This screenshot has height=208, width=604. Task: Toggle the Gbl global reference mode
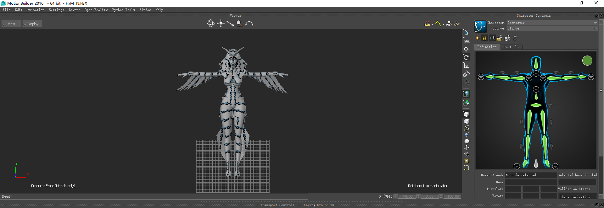[x=466, y=41]
